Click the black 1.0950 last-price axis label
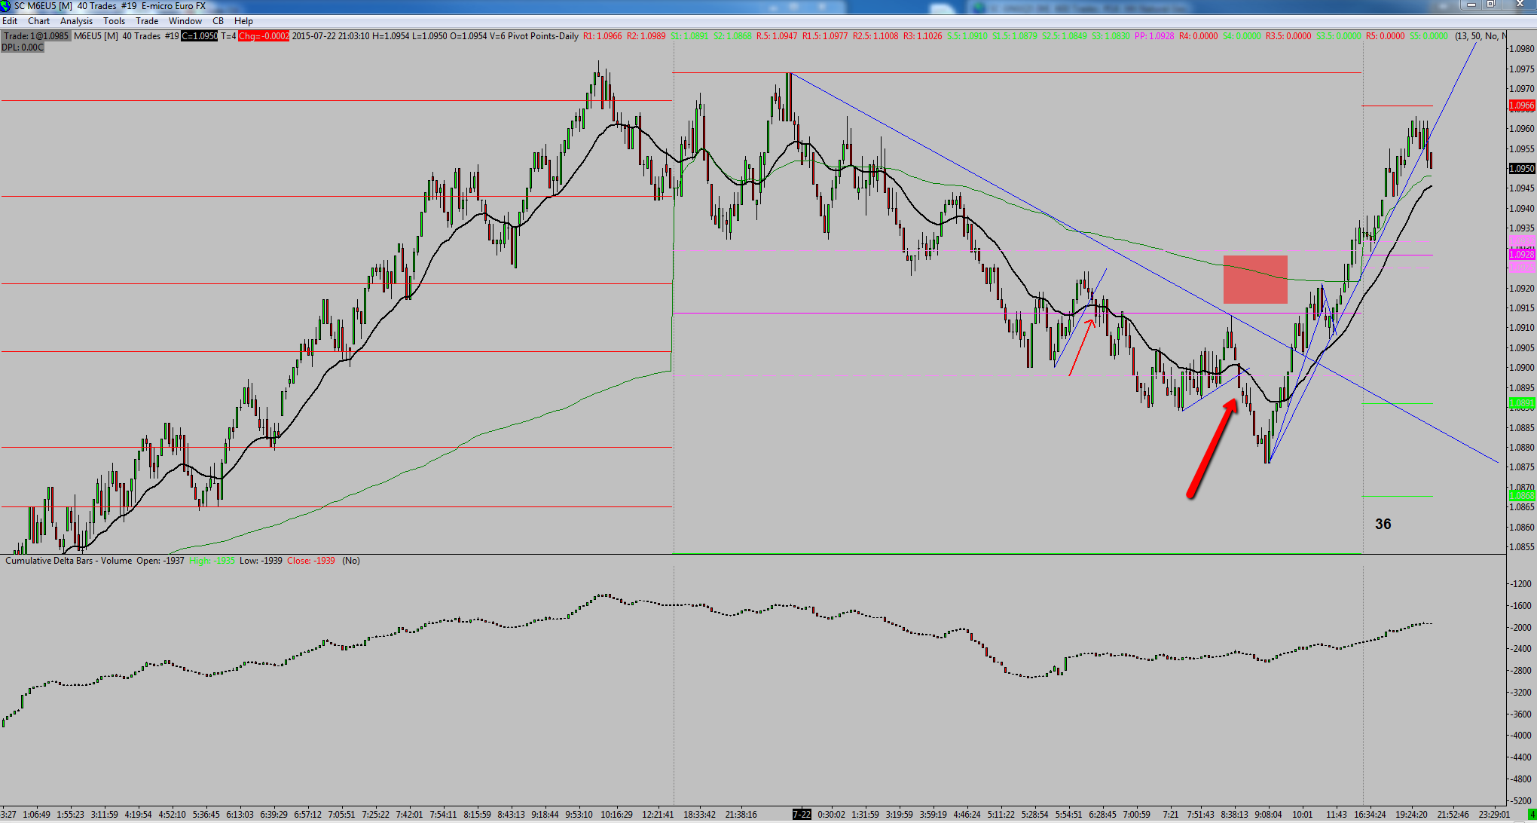 click(1522, 169)
